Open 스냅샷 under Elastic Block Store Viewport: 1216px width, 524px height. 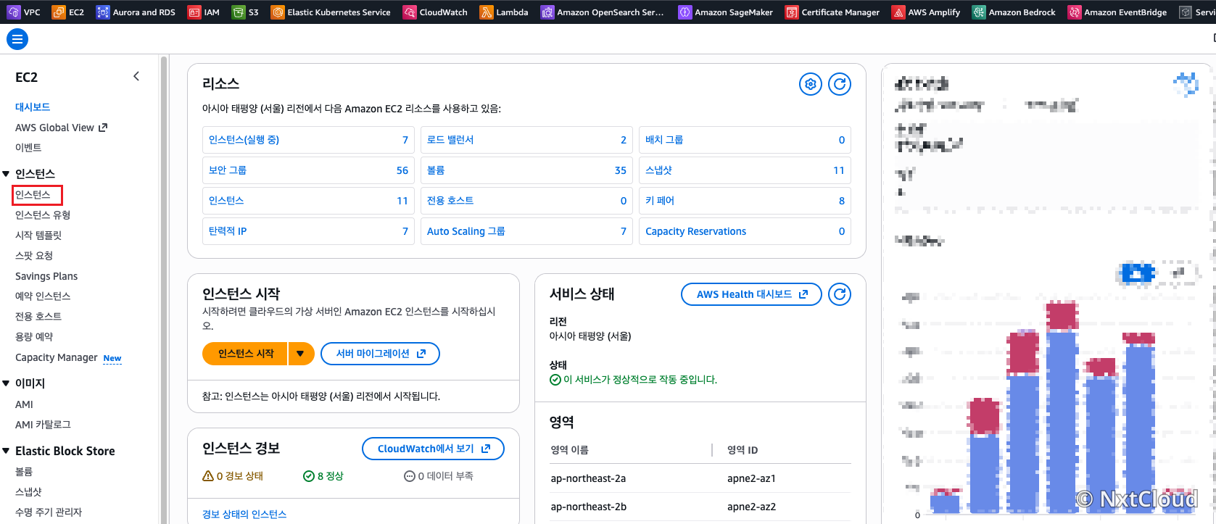click(28, 492)
